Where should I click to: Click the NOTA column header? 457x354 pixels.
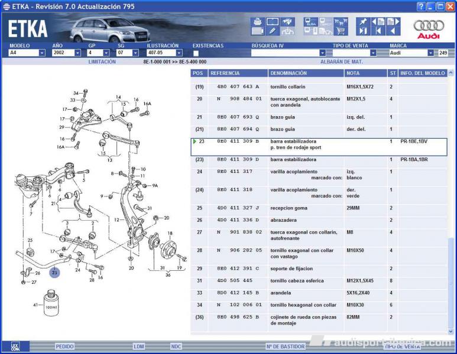pos(365,73)
